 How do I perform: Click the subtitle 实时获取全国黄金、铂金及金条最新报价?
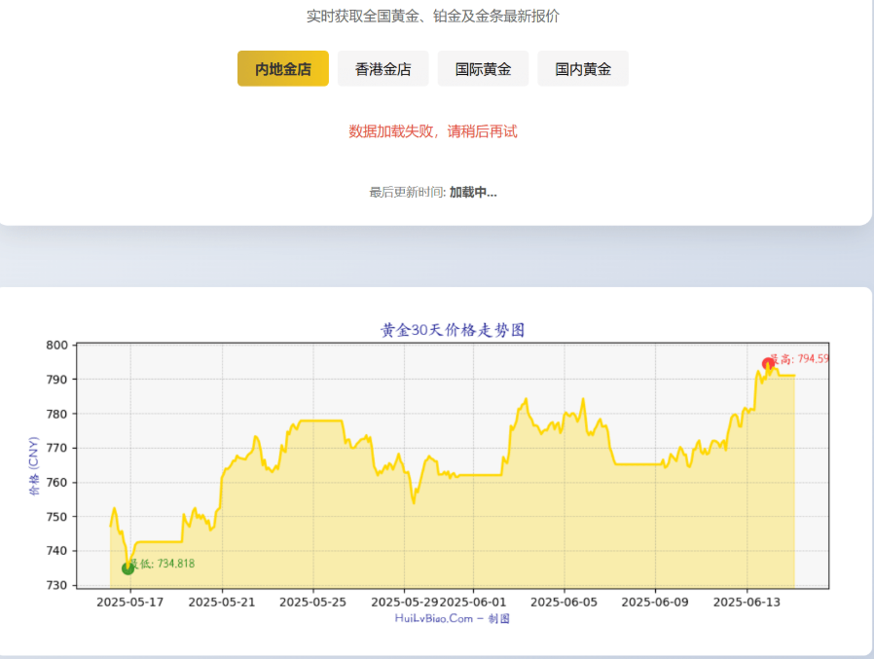click(433, 17)
